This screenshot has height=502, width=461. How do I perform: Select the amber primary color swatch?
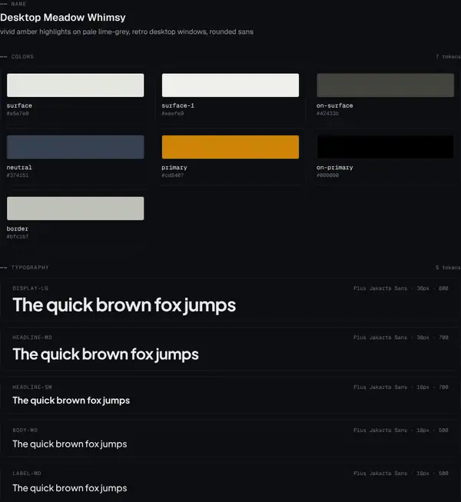click(230, 147)
